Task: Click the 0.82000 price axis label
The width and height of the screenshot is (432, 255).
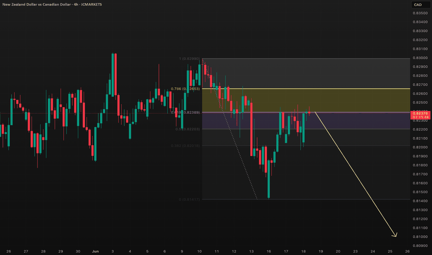Action: [420, 147]
